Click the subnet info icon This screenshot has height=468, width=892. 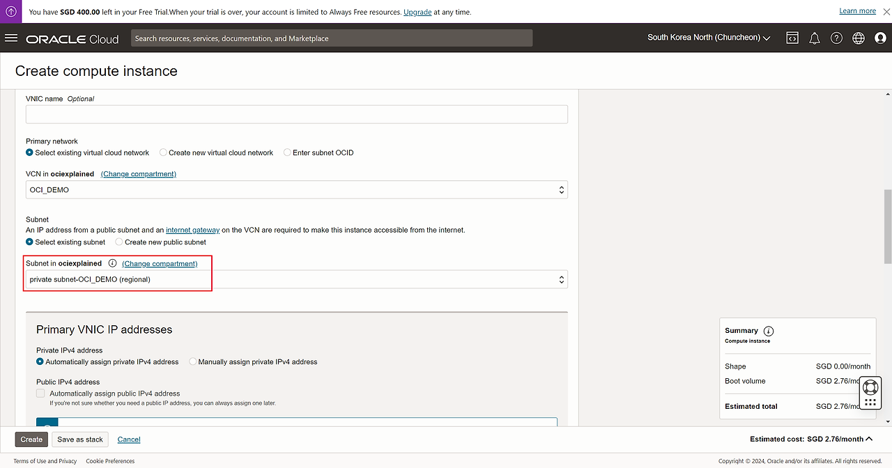(112, 263)
